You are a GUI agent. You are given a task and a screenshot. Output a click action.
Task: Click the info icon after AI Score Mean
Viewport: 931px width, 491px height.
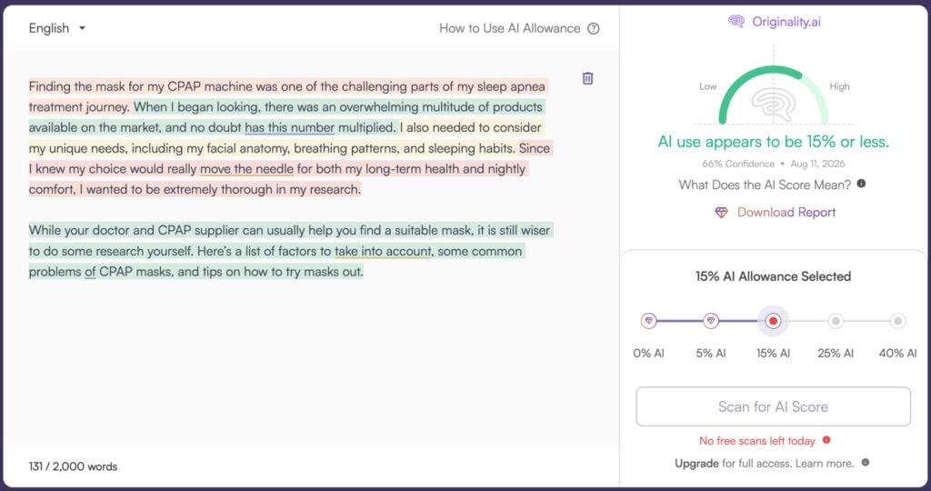pos(861,184)
